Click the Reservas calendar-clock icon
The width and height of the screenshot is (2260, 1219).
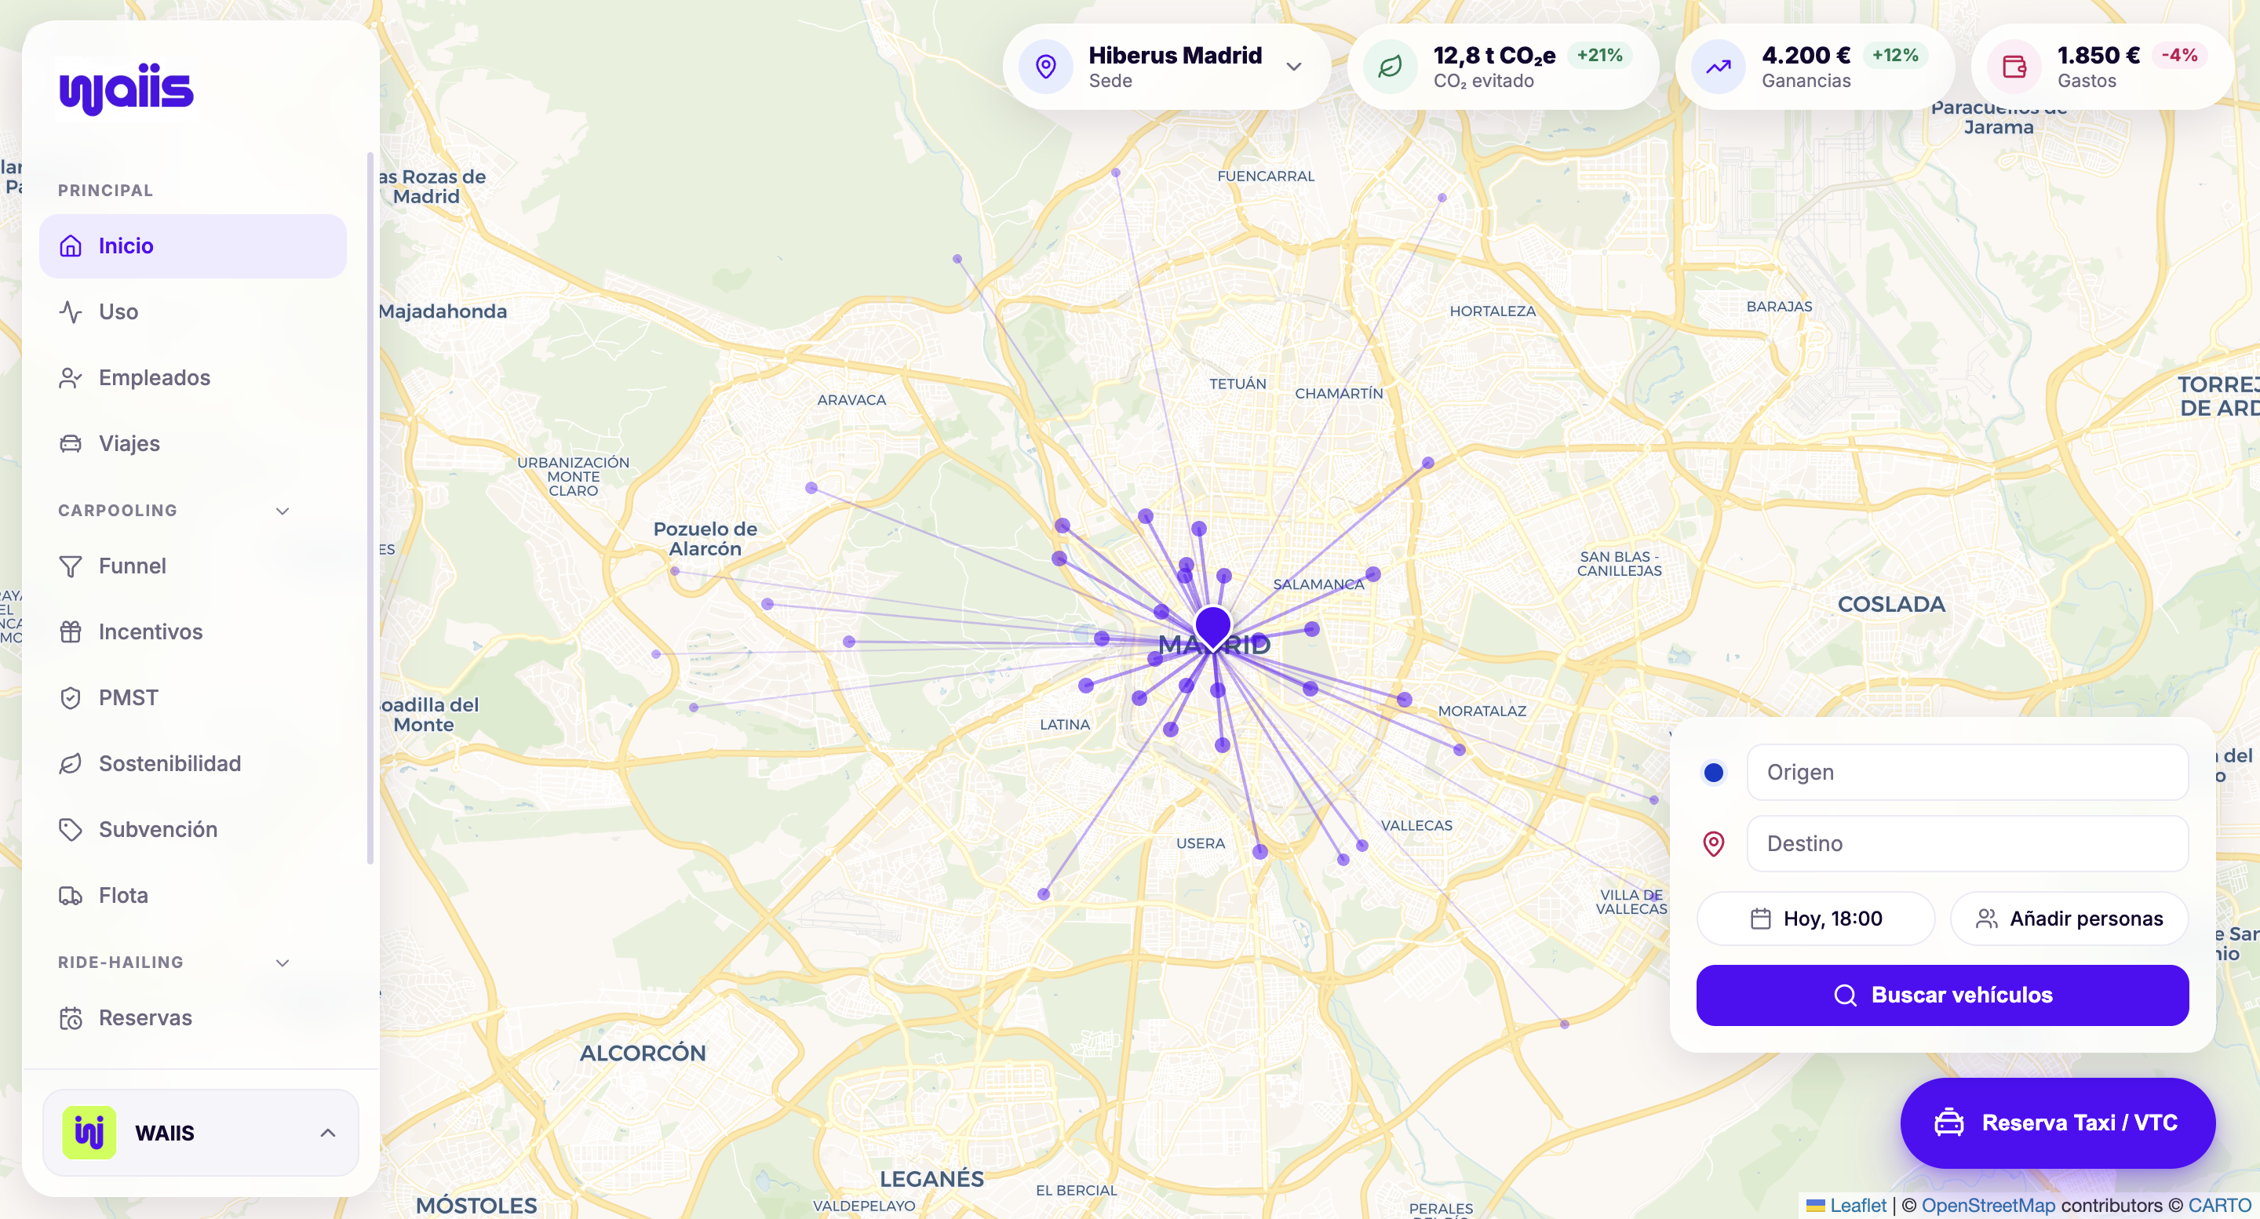click(x=70, y=1018)
